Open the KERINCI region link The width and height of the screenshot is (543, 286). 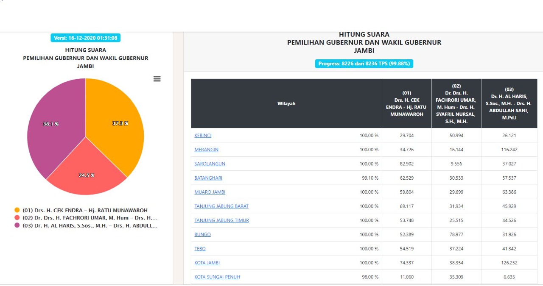click(x=203, y=136)
